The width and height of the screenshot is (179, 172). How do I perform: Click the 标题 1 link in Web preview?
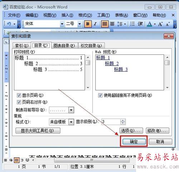pos(103,58)
